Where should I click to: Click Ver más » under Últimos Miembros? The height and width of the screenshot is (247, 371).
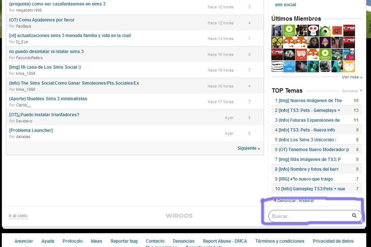pos(352,77)
